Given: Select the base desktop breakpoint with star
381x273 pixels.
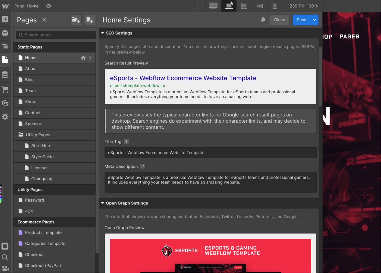Looking at the screenshot, I should pyautogui.click(x=229, y=6).
